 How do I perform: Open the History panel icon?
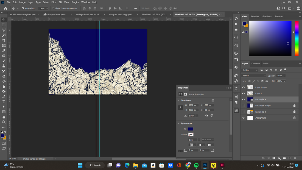click(236, 38)
